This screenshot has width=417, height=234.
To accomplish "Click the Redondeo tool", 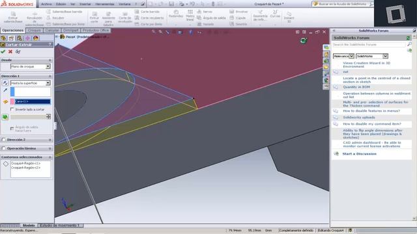I will tap(176, 14).
